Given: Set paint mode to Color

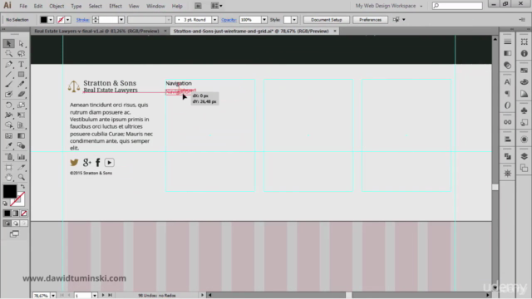Looking at the screenshot, I should click(x=7, y=213).
